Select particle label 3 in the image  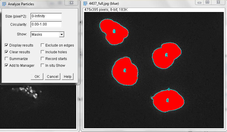click(125, 71)
